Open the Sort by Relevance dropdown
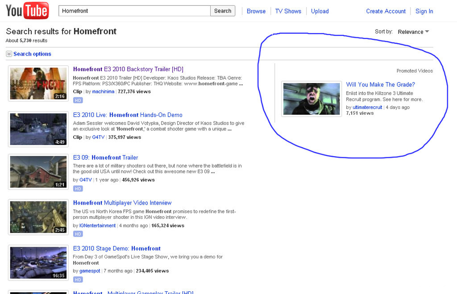 pyautogui.click(x=413, y=32)
